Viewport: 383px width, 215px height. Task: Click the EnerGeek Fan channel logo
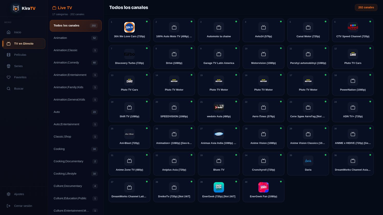pyautogui.click(x=264, y=187)
